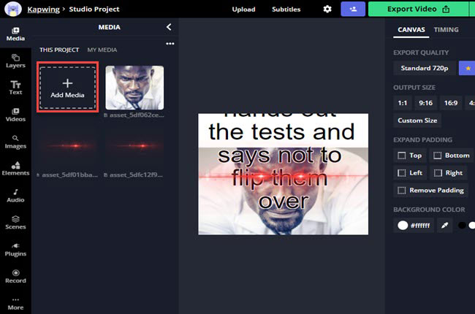Expand More options in sidebar

point(15,303)
